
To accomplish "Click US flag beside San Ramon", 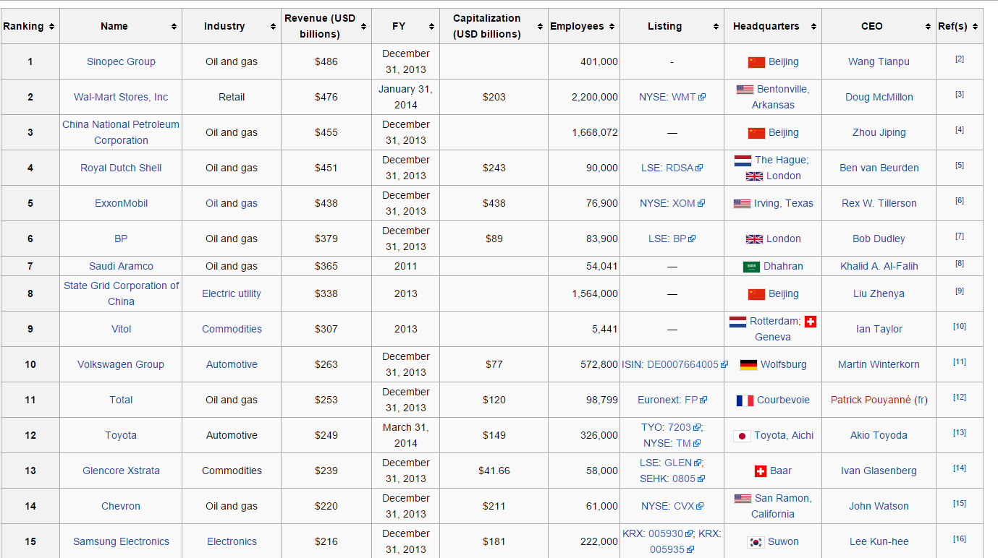I will (x=743, y=499).
